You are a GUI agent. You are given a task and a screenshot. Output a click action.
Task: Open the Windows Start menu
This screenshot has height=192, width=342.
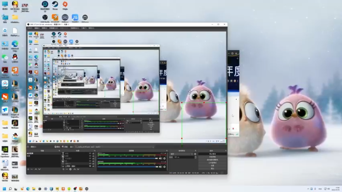pyautogui.click(x=4, y=189)
